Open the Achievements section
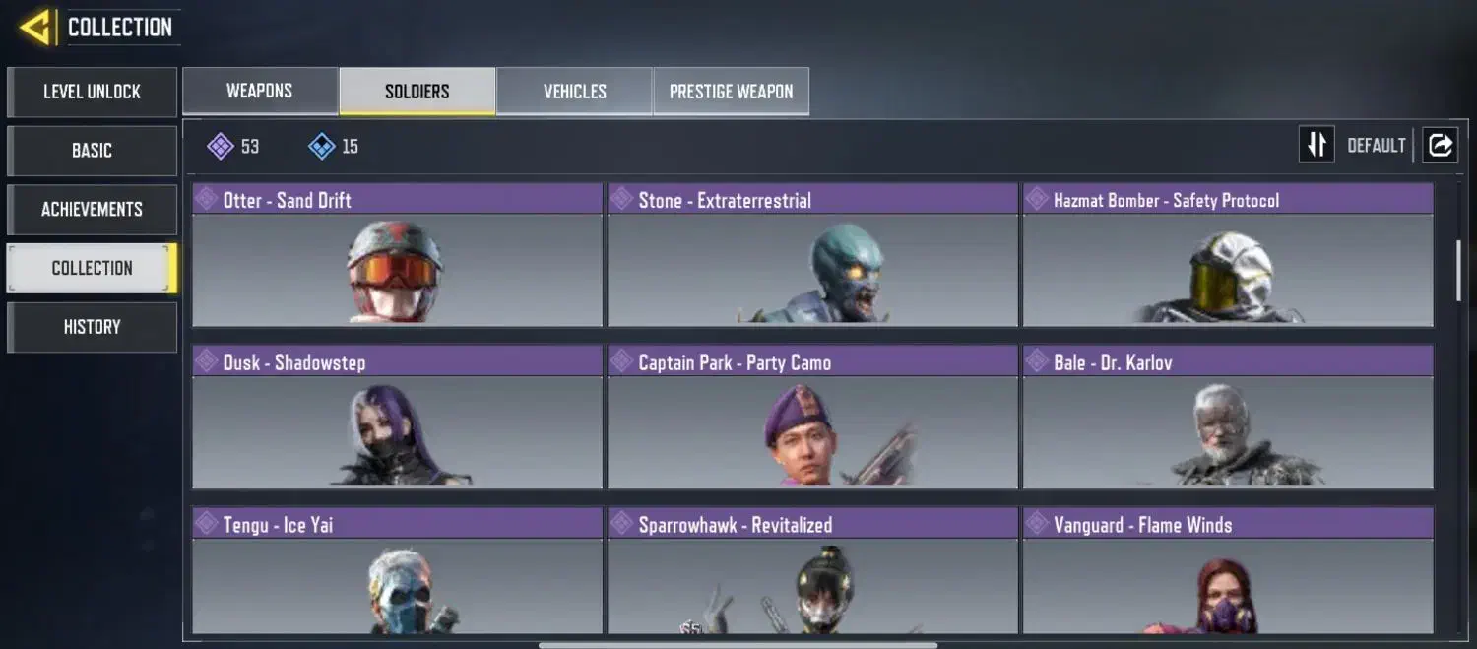1477x649 pixels. point(92,209)
